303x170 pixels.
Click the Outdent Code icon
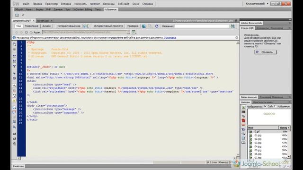pyautogui.click(x=15, y=138)
